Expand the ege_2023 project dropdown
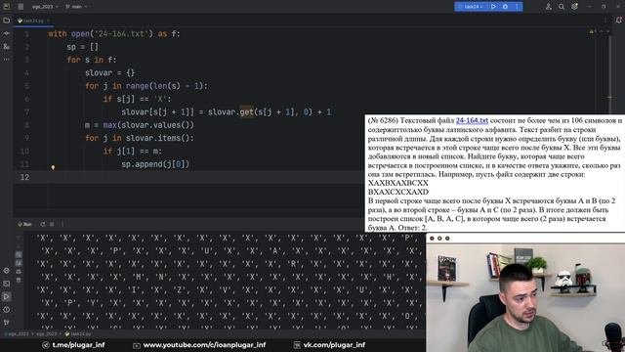The width and height of the screenshot is (625, 352). coord(45,7)
